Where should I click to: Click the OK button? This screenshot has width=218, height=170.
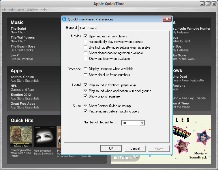pyautogui.click(x=111, y=148)
